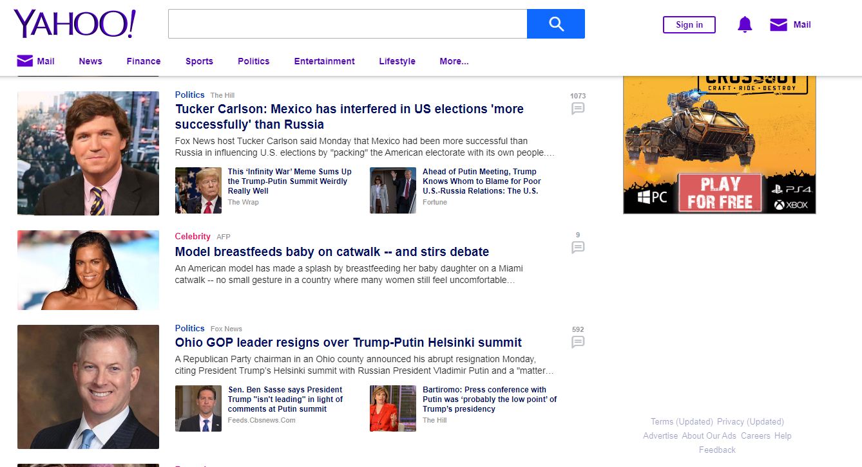This screenshot has width=862, height=467.
Task: Click the Play For Free ad button
Action: (720, 193)
